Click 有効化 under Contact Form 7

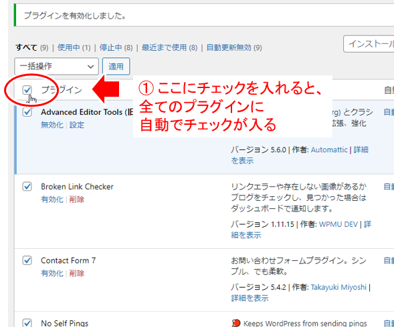coord(52,273)
